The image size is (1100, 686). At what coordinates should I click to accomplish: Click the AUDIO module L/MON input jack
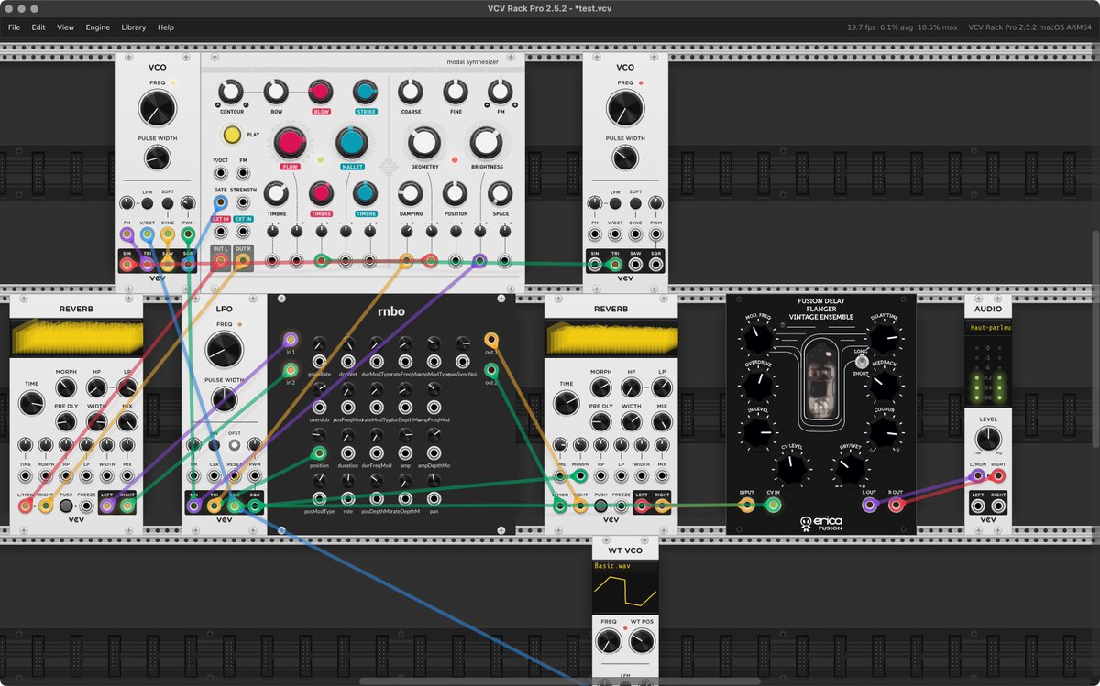coord(979,475)
